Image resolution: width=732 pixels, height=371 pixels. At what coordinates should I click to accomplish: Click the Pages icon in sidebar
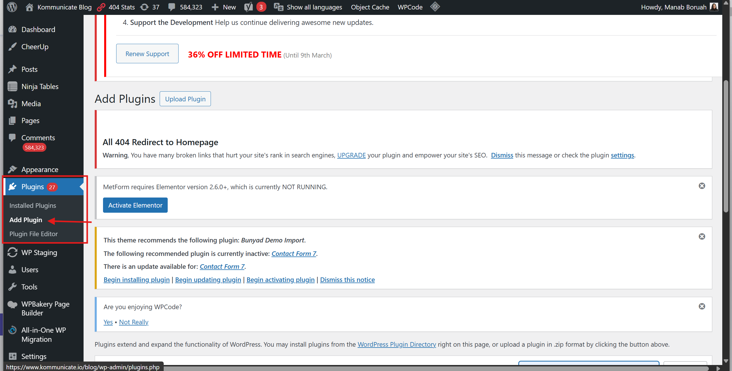coord(12,121)
